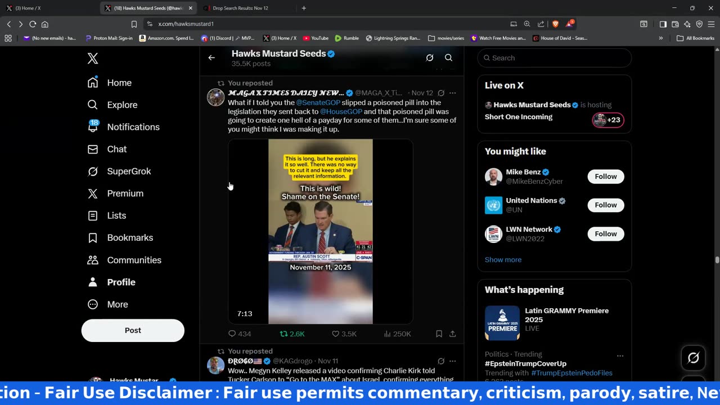Open SuperGrok in the sidebar
The width and height of the screenshot is (720, 405).
coord(119,171)
